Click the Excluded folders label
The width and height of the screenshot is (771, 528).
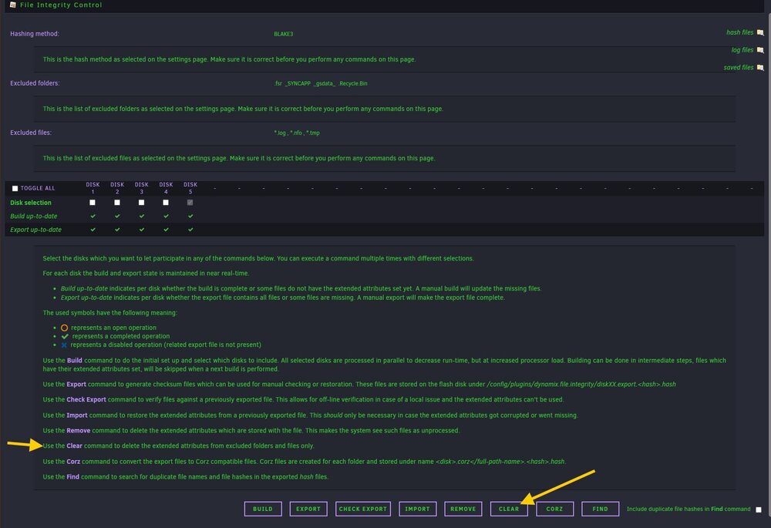pyautogui.click(x=35, y=83)
